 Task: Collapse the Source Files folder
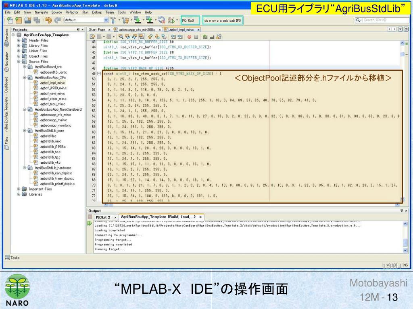[x=19, y=62]
